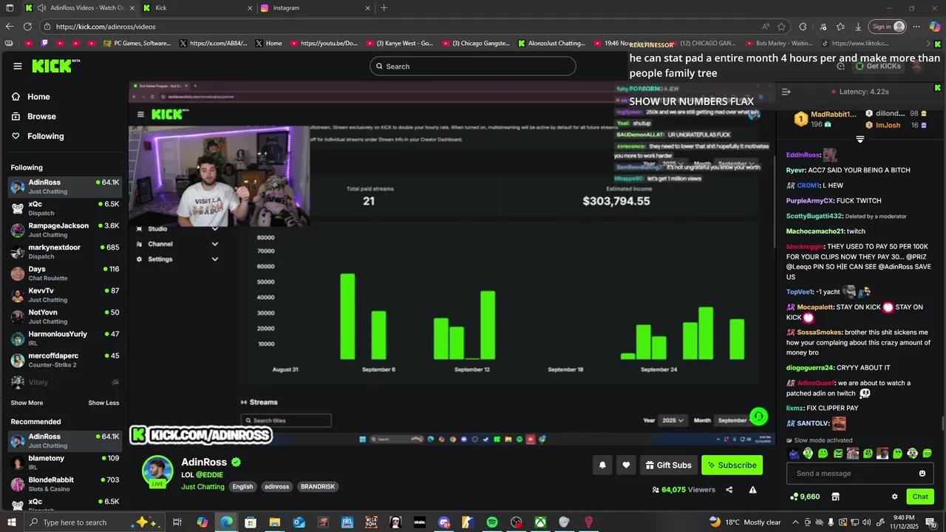The width and height of the screenshot is (946, 532).
Task: Open the channel points shop icon
Action: [836, 497]
